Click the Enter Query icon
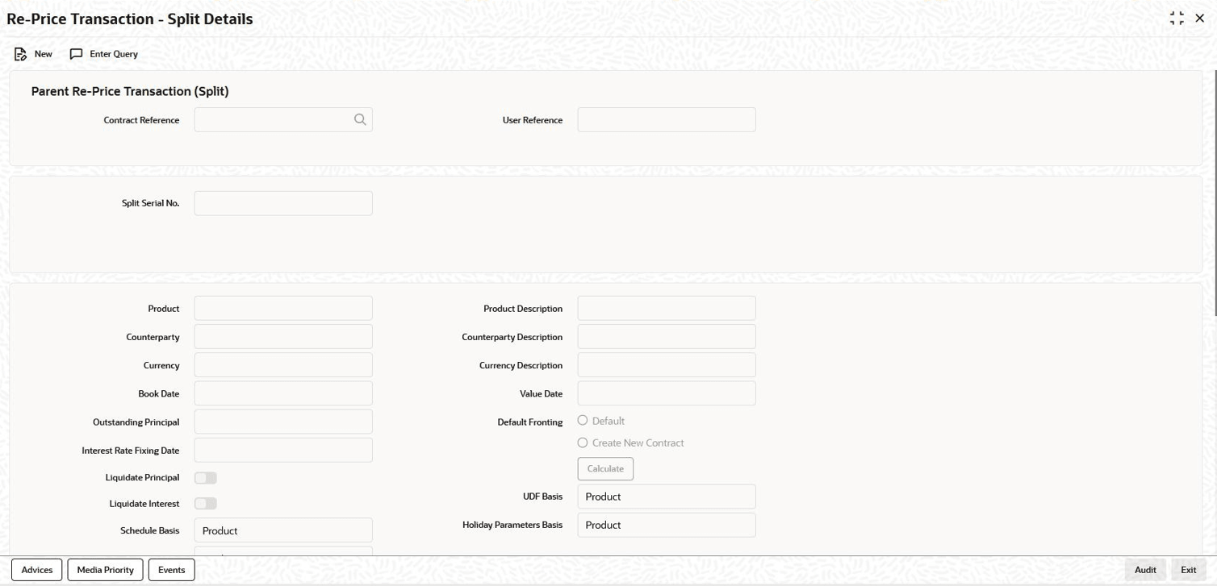This screenshot has height=586, width=1217. (77, 54)
